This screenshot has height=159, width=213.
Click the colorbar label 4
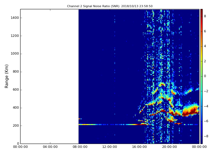coord(205,46)
